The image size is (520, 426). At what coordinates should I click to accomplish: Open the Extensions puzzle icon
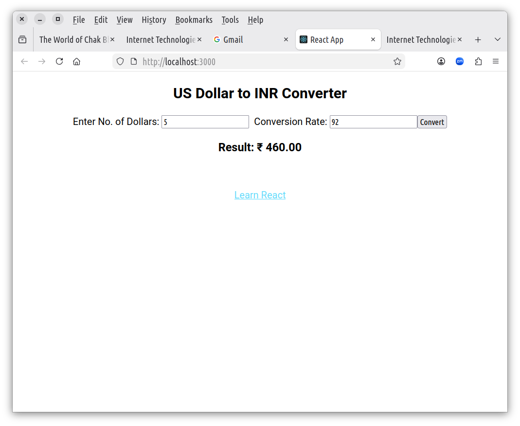(478, 61)
